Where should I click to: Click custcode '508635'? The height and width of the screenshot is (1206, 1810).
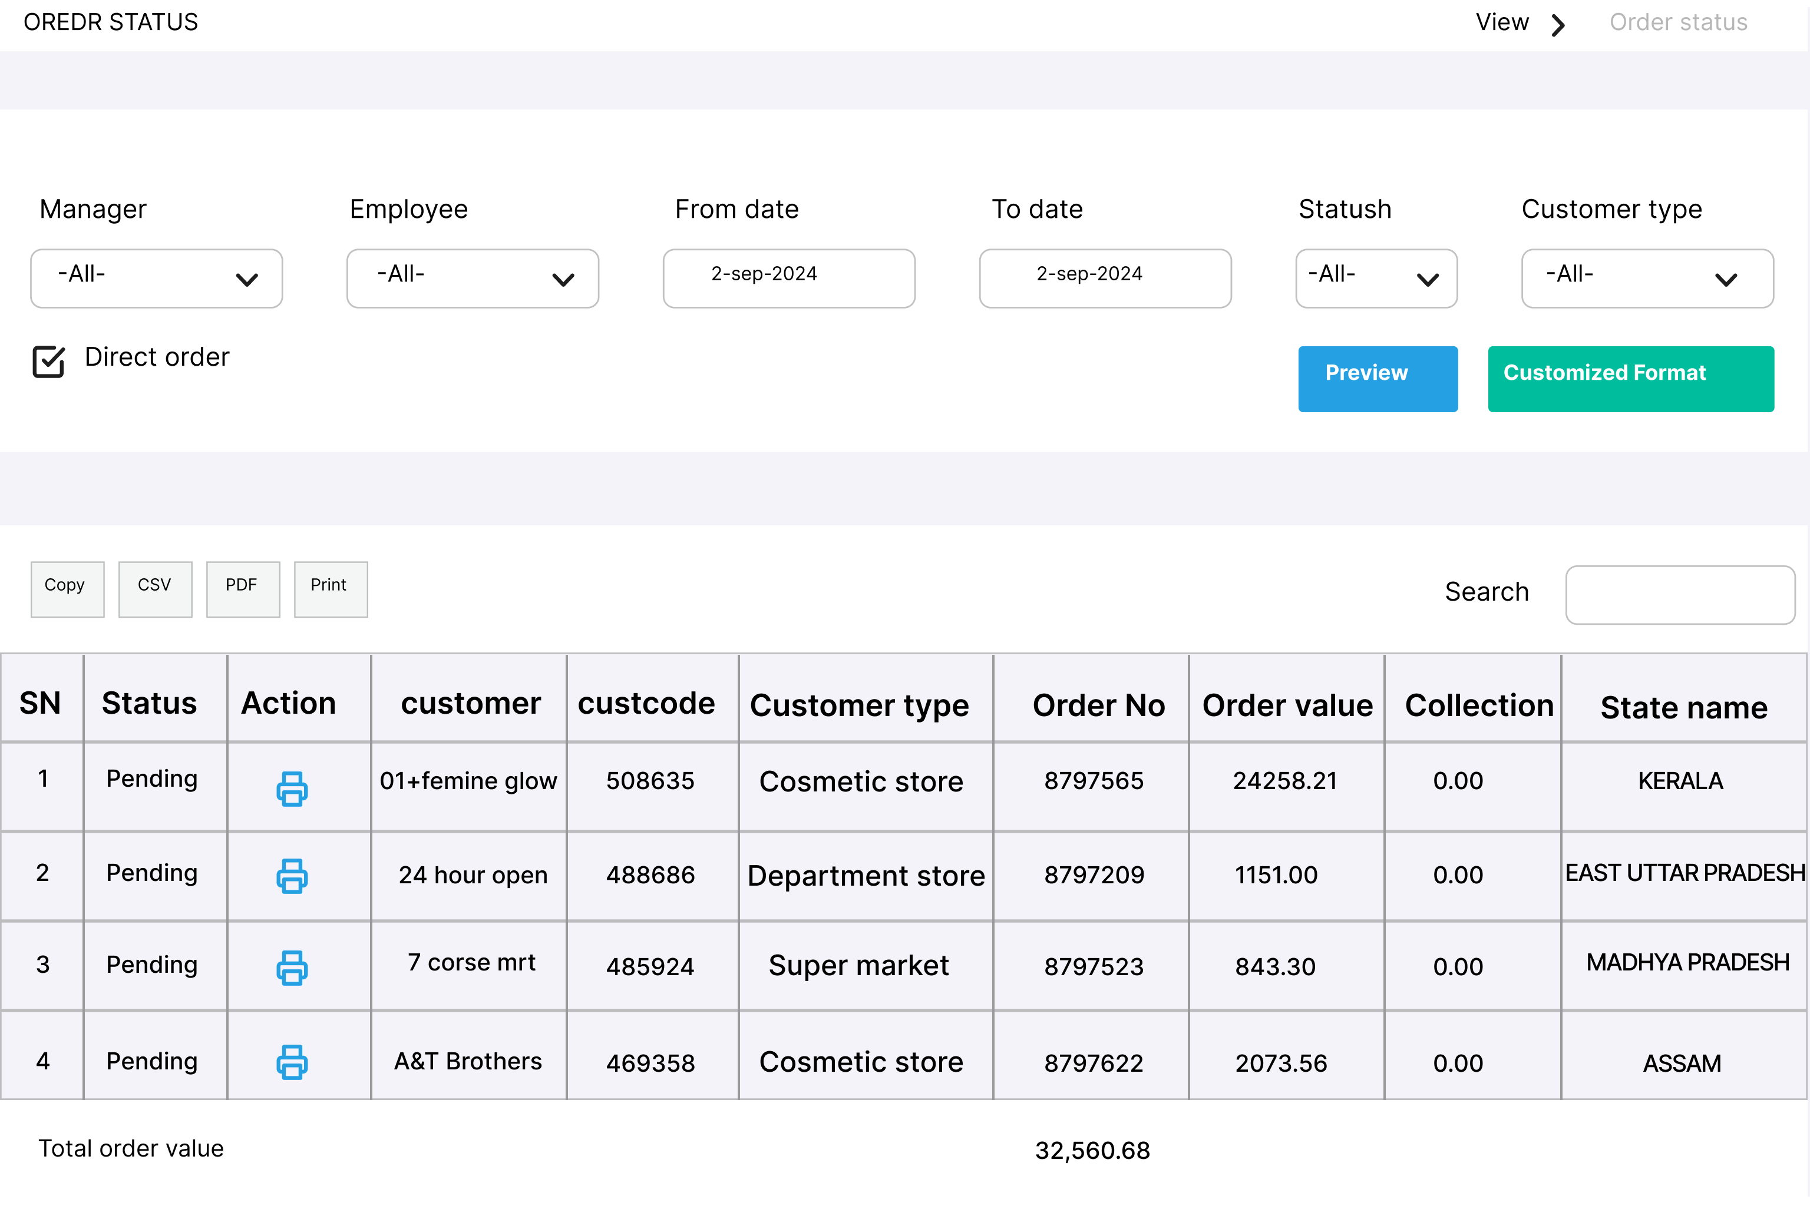(650, 781)
